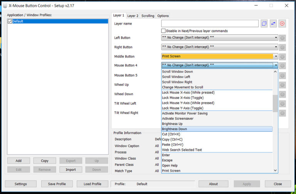Select Lock Mouse X-Axis (While pressed)

pos(217,92)
